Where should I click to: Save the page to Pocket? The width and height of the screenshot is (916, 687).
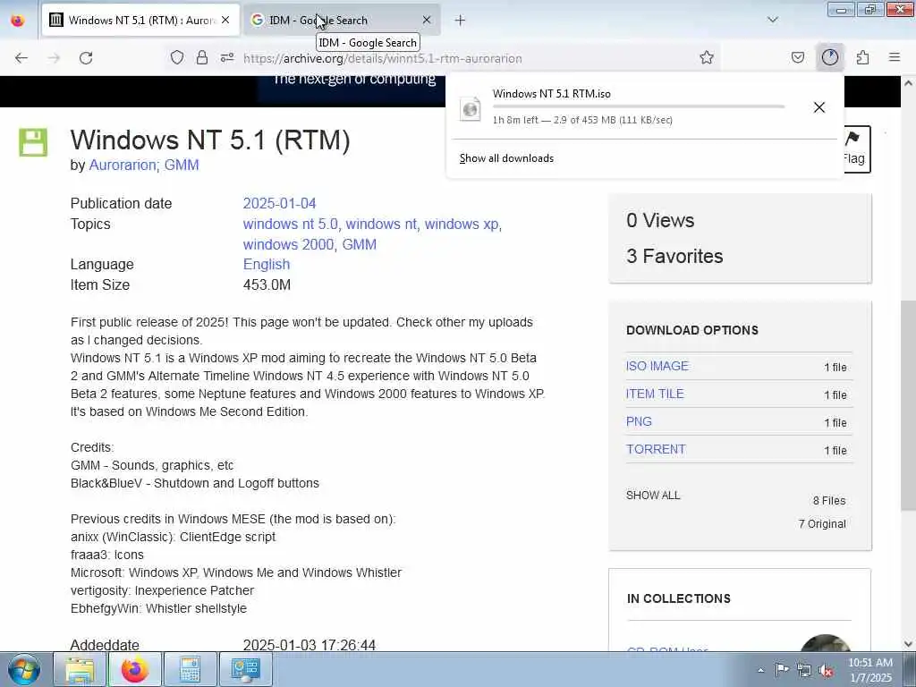coord(798,57)
